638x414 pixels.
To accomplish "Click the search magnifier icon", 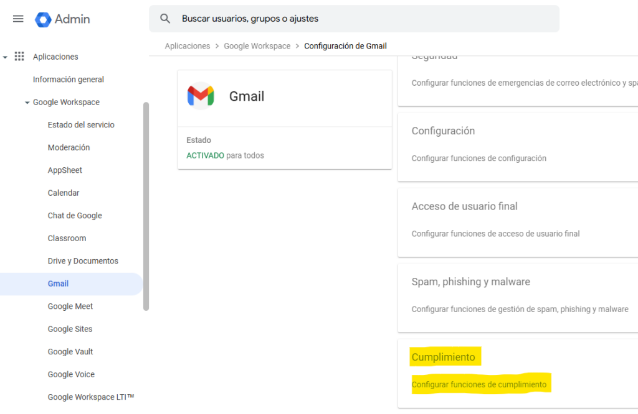I will coord(165,19).
